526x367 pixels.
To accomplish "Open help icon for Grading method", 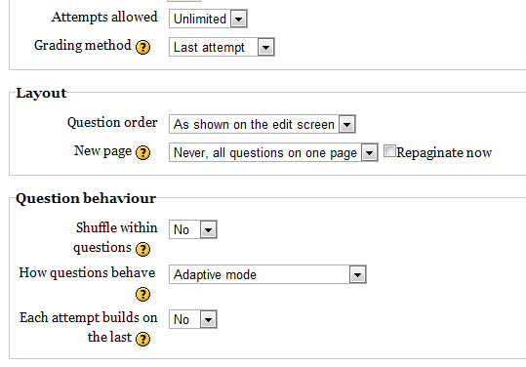I will click(x=142, y=47).
